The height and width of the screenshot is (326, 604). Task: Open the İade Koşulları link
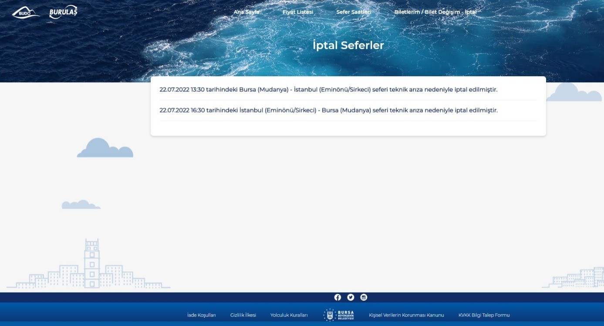[202, 315]
